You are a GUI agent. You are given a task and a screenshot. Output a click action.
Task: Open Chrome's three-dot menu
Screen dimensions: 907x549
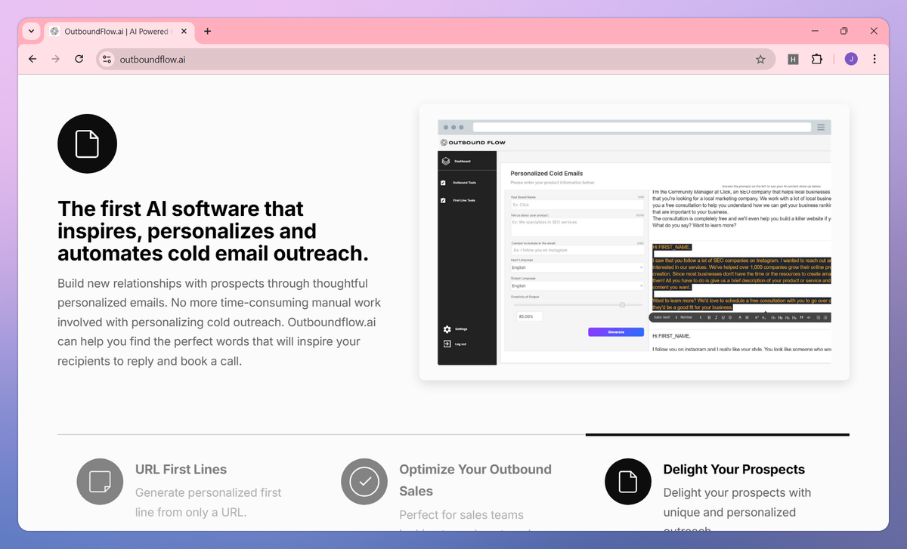874,59
